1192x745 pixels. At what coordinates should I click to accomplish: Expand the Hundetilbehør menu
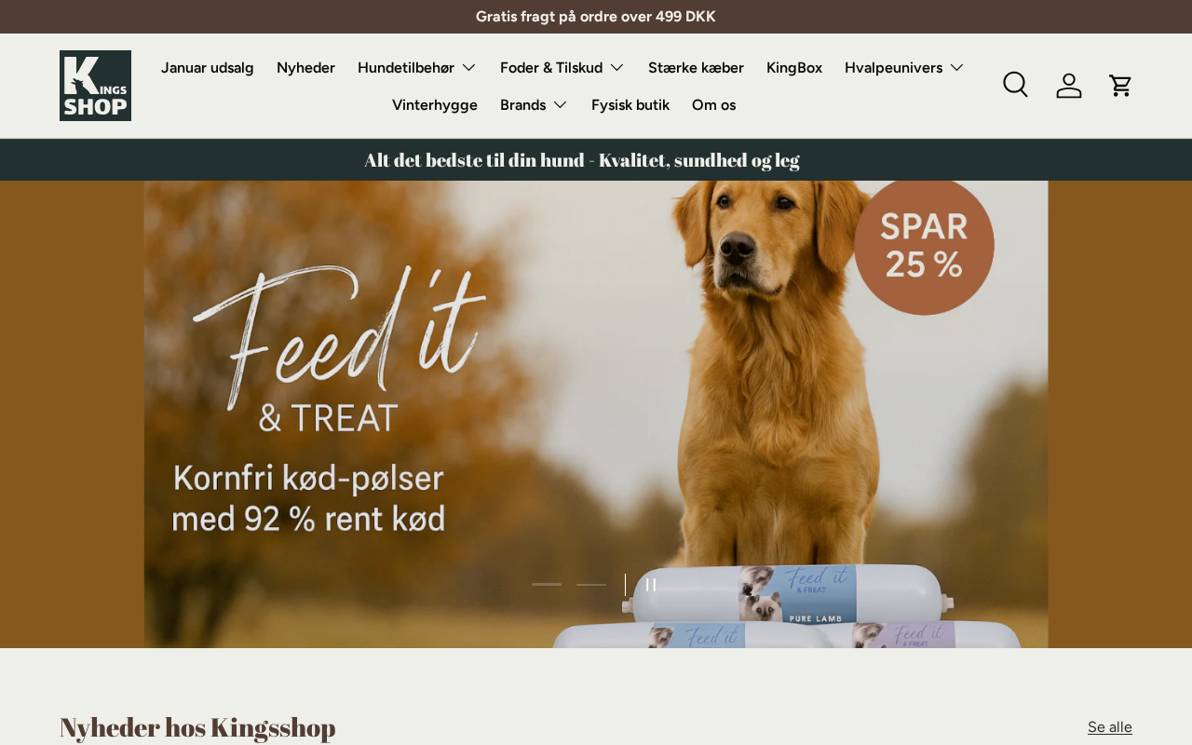click(416, 67)
